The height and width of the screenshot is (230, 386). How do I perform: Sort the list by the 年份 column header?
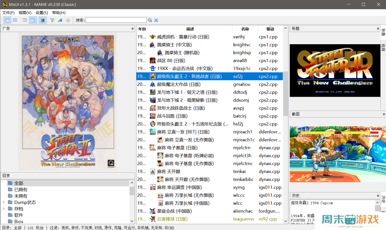(142, 29)
